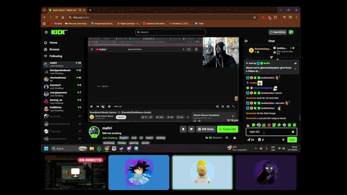
Task: Mute the stream volume icon
Action: point(109,106)
